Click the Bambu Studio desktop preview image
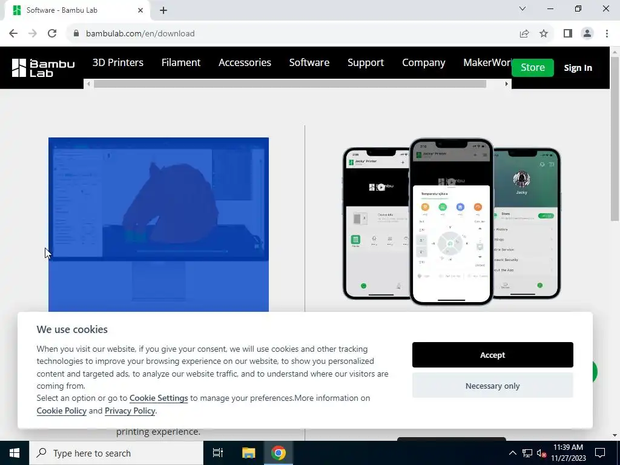620x465 pixels. (159, 225)
